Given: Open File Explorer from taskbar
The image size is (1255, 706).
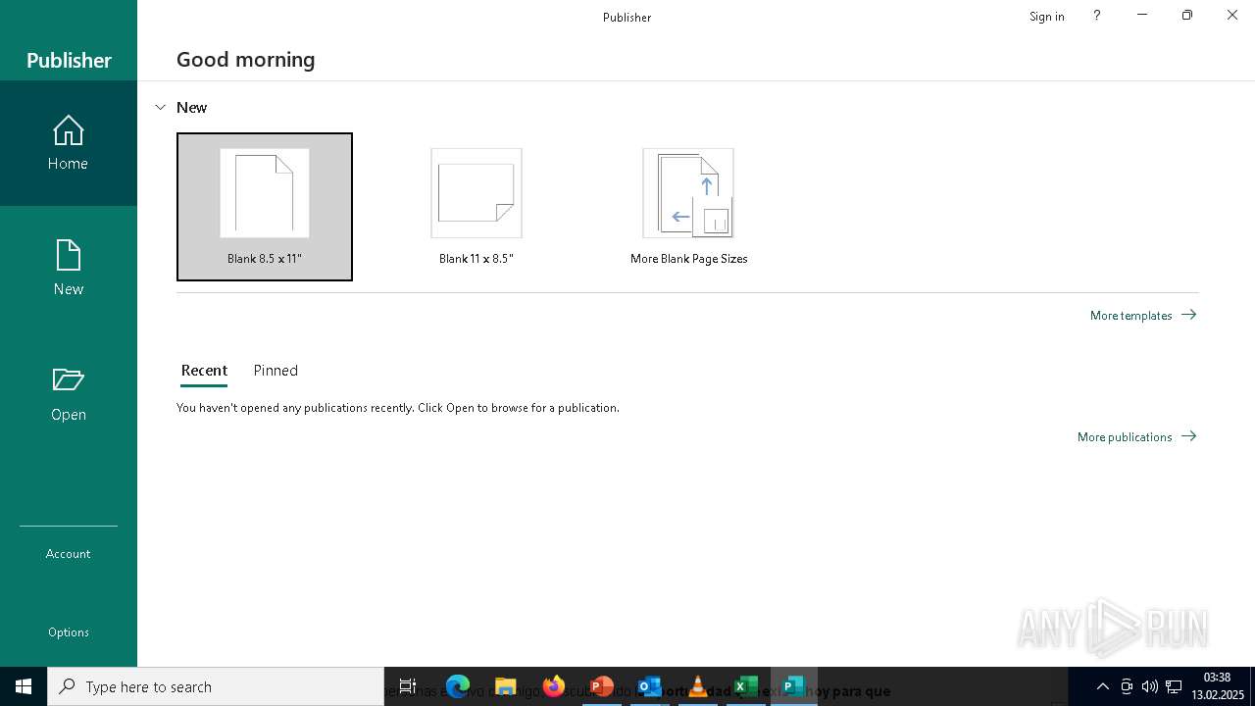Looking at the screenshot, I should point(506,686).
